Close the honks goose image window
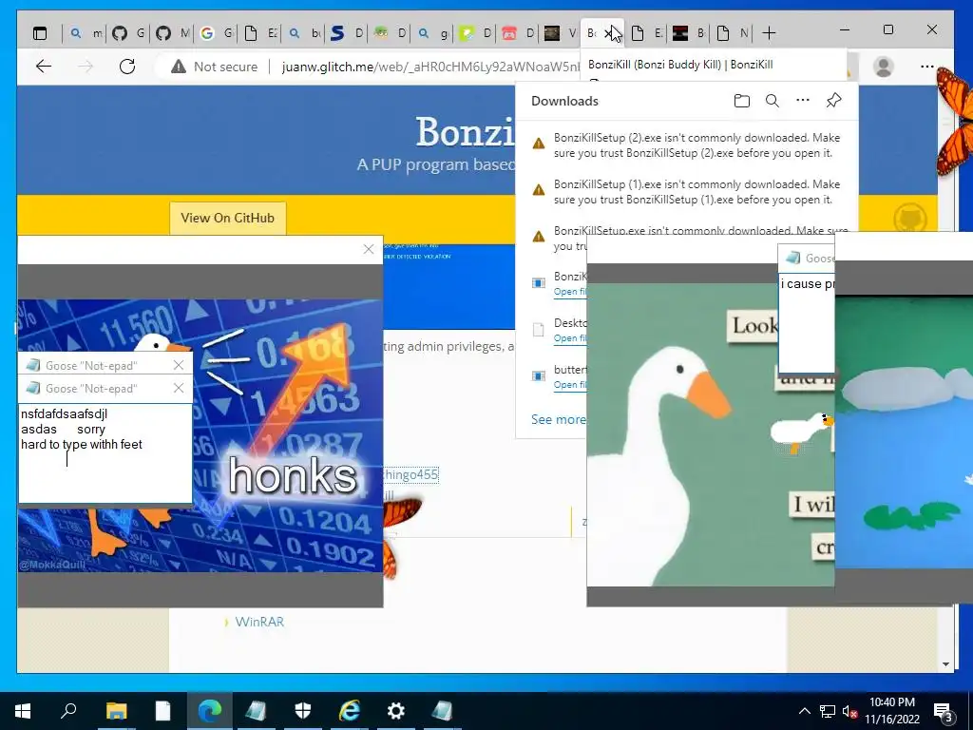Image resolution: width=973 pixels, height=730 pixels. (x=369, y=249)
